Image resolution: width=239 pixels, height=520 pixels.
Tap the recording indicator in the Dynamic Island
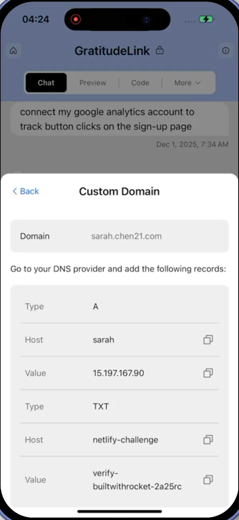tap(75, 19)
